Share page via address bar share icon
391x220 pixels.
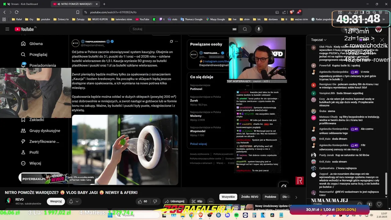[x=284, y=12]
